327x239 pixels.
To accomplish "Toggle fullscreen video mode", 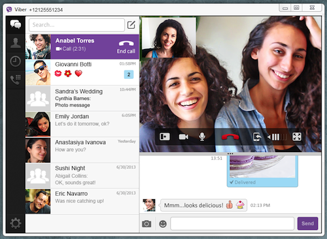I will 297,137.
